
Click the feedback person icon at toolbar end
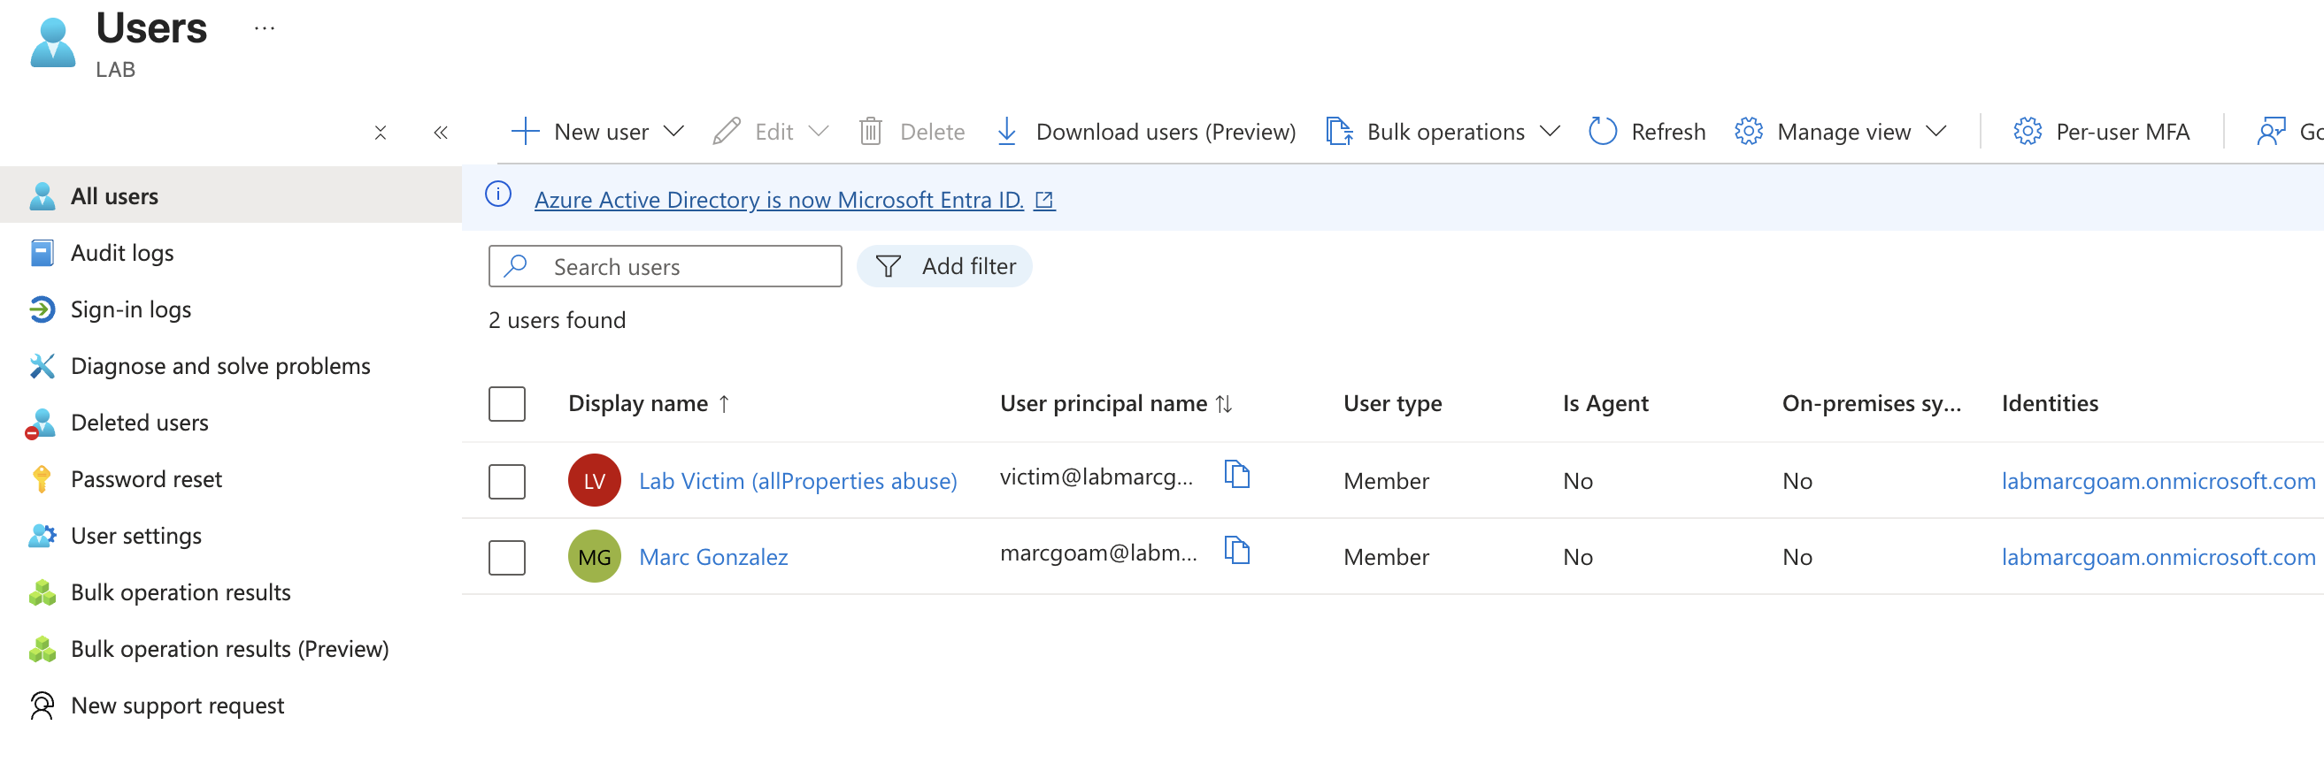[x=2271, y=132]
